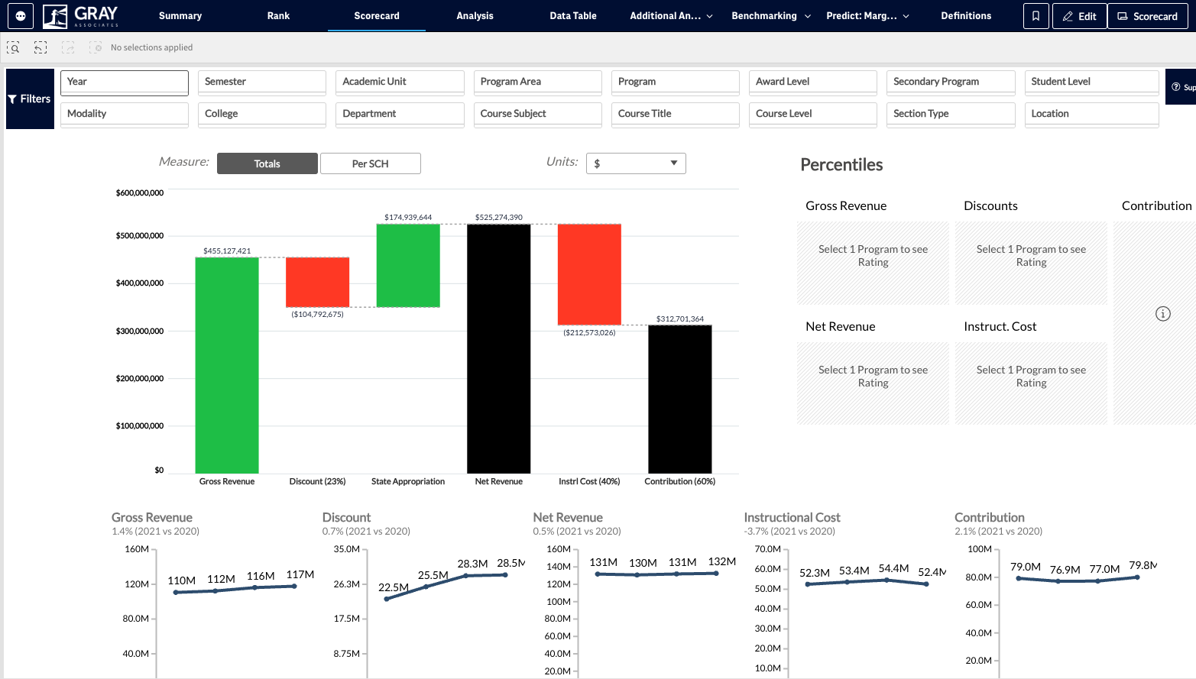The image size is (1196, 679).
Task: Open the smiley face menu icon
Action: pos(21,15)
